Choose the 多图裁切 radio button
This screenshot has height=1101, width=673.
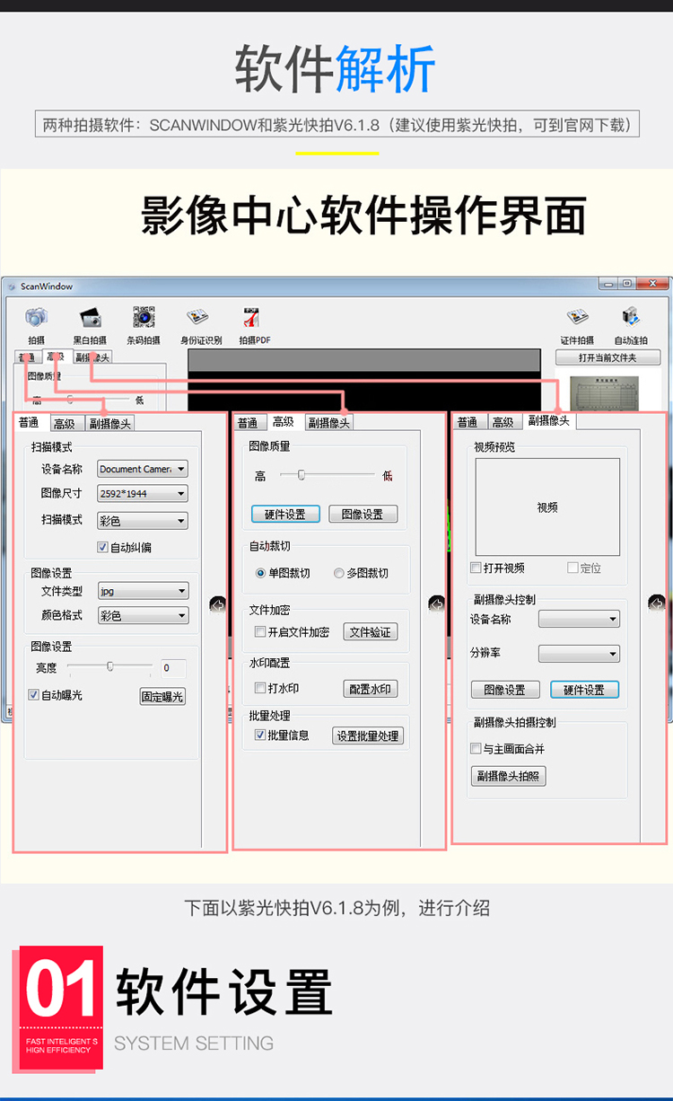pos(339,573)
